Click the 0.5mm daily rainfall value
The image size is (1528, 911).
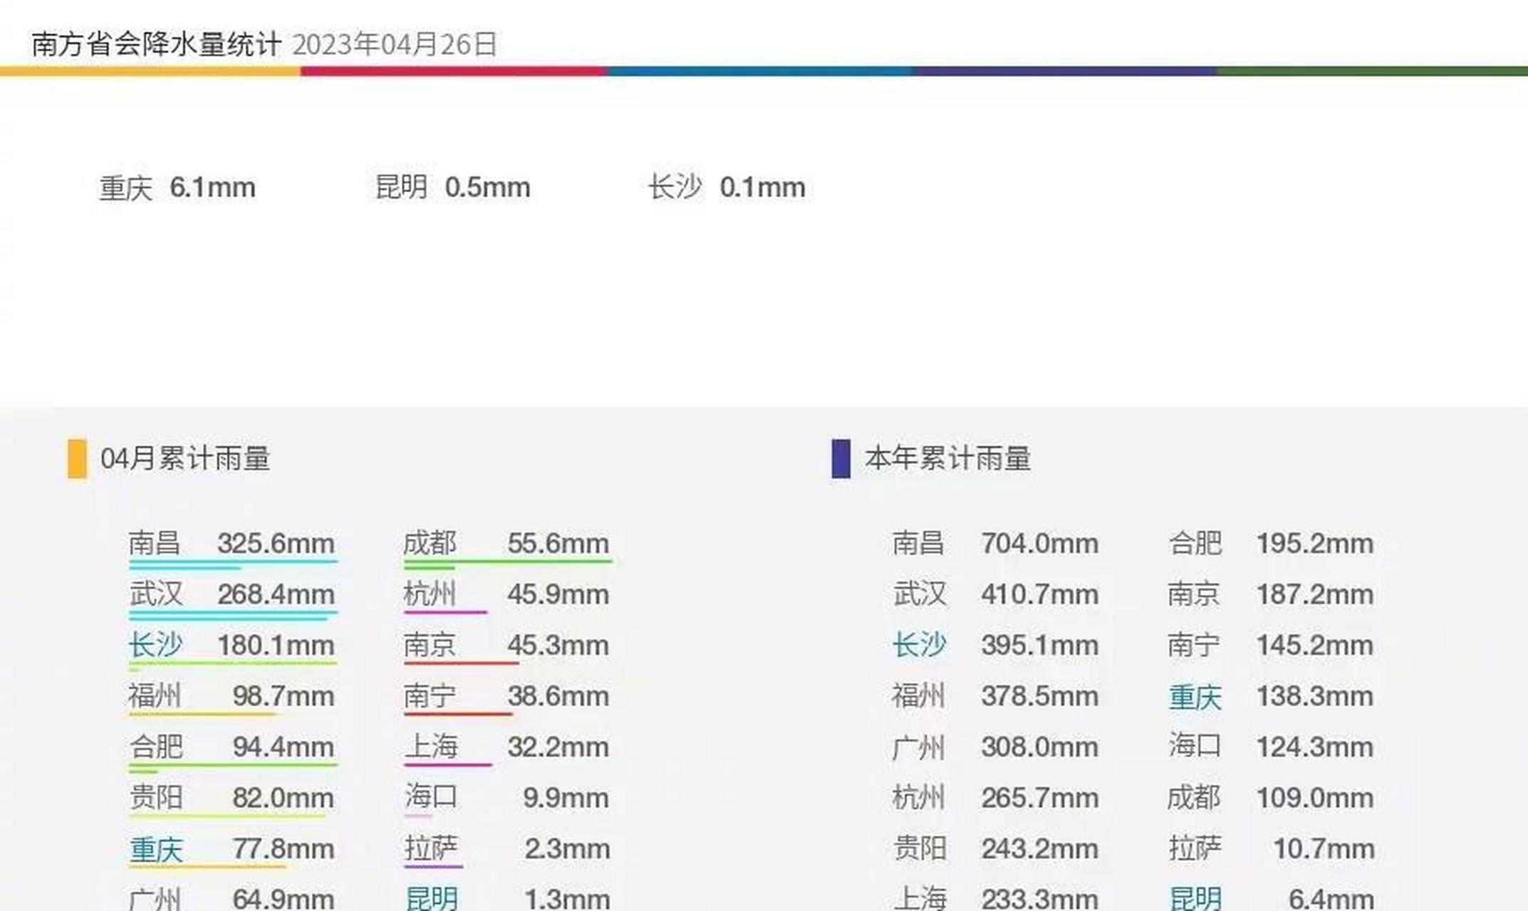pos(487,188)
